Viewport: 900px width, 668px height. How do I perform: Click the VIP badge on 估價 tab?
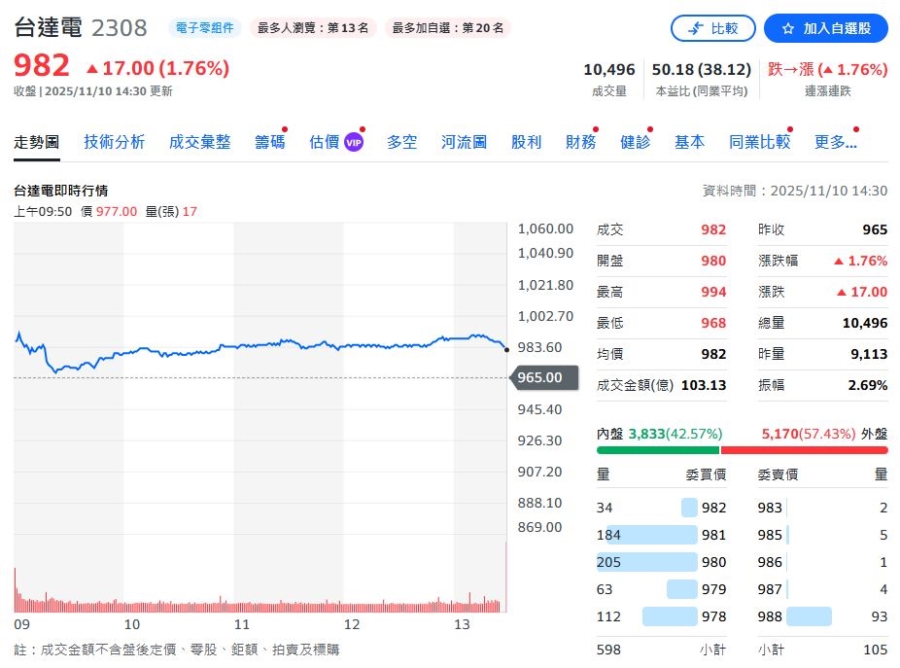(354, 142)
